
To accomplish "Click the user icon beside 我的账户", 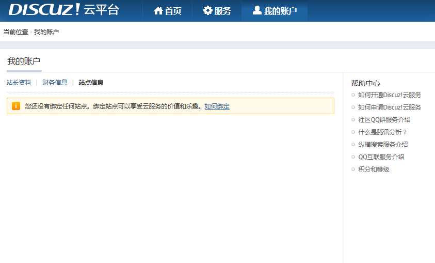I will click(257, 10).
